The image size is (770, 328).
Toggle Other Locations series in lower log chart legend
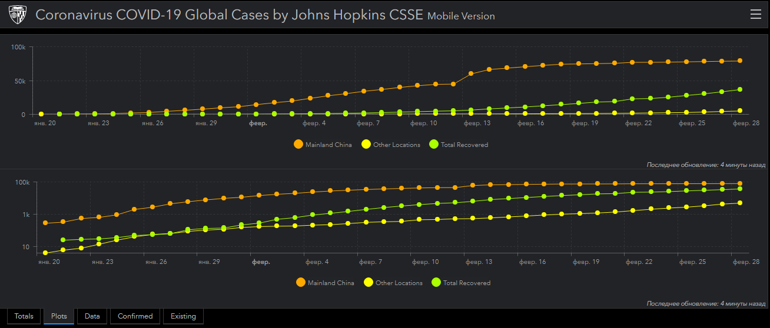pos(393,283)
